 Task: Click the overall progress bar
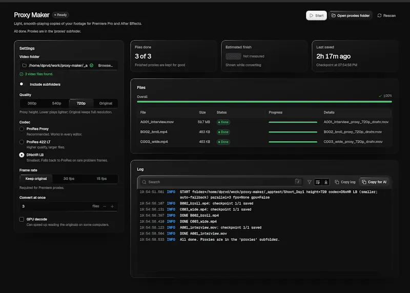[264, 102]
